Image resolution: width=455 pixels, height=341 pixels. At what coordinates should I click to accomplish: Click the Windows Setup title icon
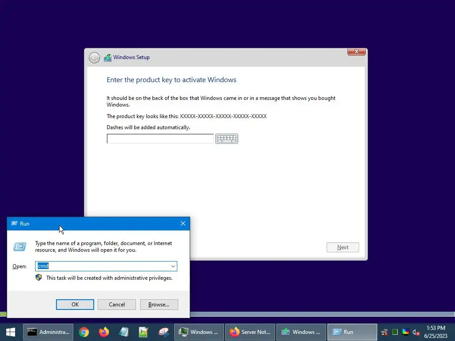click(108, 57)
